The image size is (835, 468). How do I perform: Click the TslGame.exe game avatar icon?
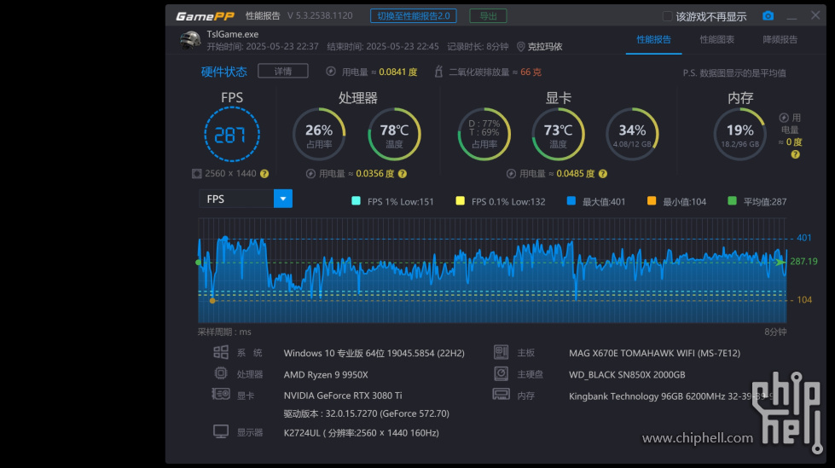190,40
